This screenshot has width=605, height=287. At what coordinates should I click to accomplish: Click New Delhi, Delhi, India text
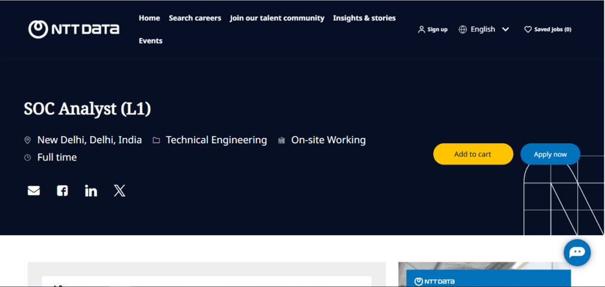[x=90, y=140]
